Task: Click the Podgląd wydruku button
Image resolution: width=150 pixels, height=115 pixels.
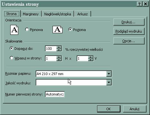Action: pyautogui.click(x=129, y=31)
